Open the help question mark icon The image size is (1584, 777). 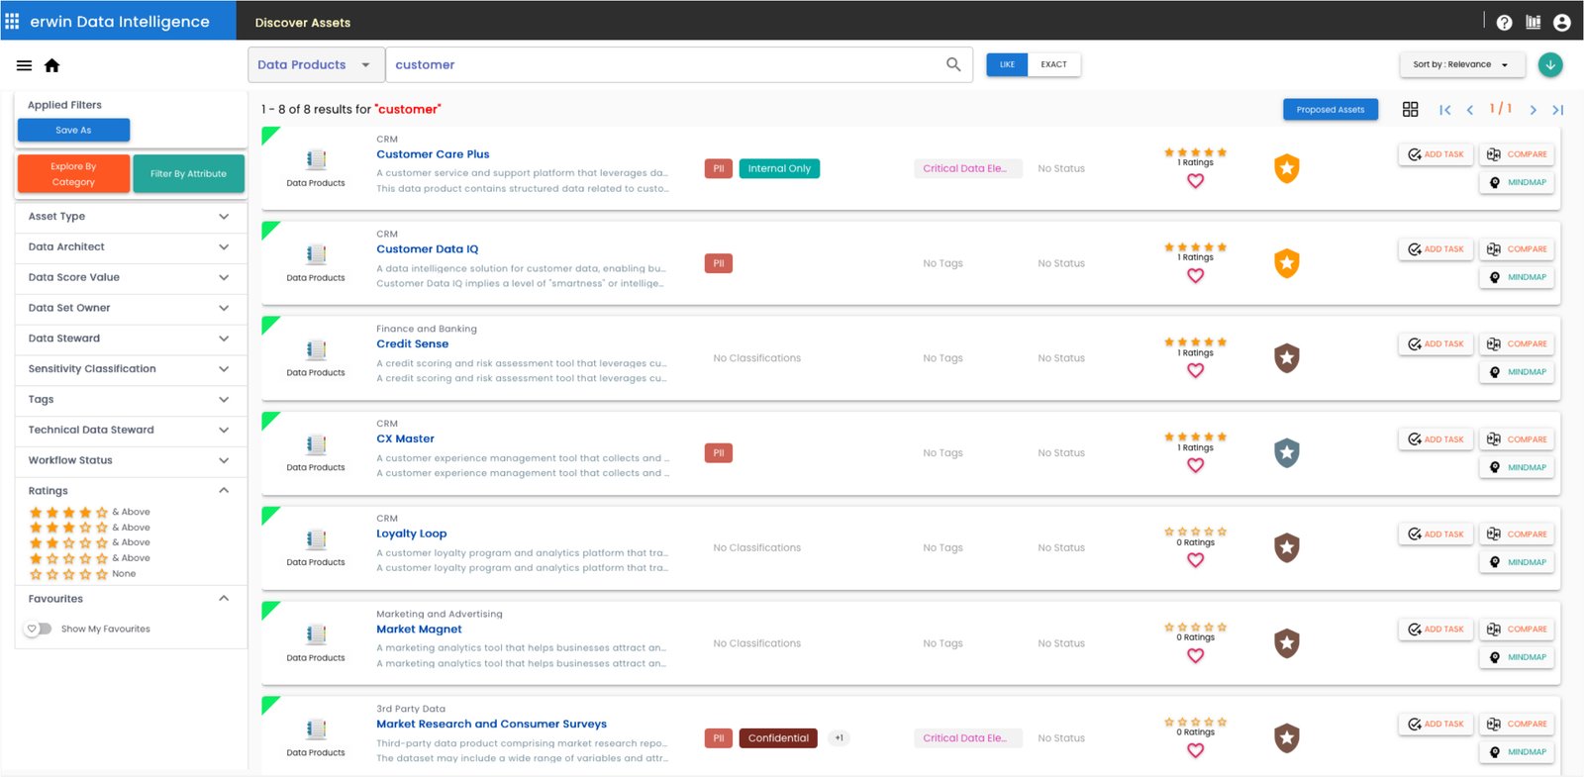click(1504, 22)
